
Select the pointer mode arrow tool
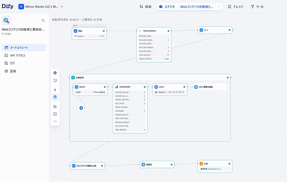point(55,89)
